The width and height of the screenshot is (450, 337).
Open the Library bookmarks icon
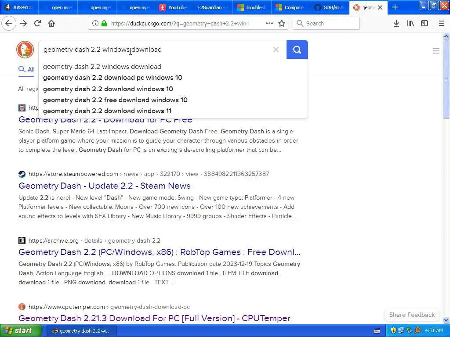tap(410, 23)
